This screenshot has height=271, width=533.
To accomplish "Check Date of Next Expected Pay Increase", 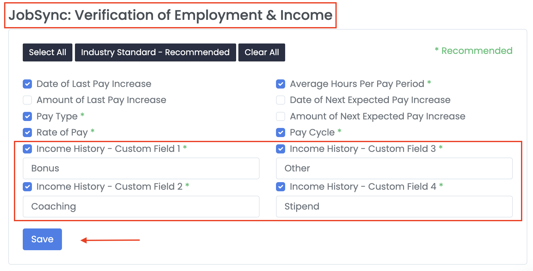I will click(x=281, y=100).
